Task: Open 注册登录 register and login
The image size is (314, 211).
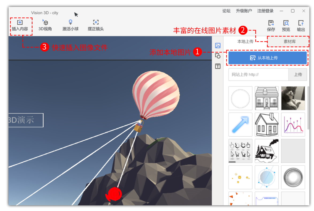Action: coord(265,11)
